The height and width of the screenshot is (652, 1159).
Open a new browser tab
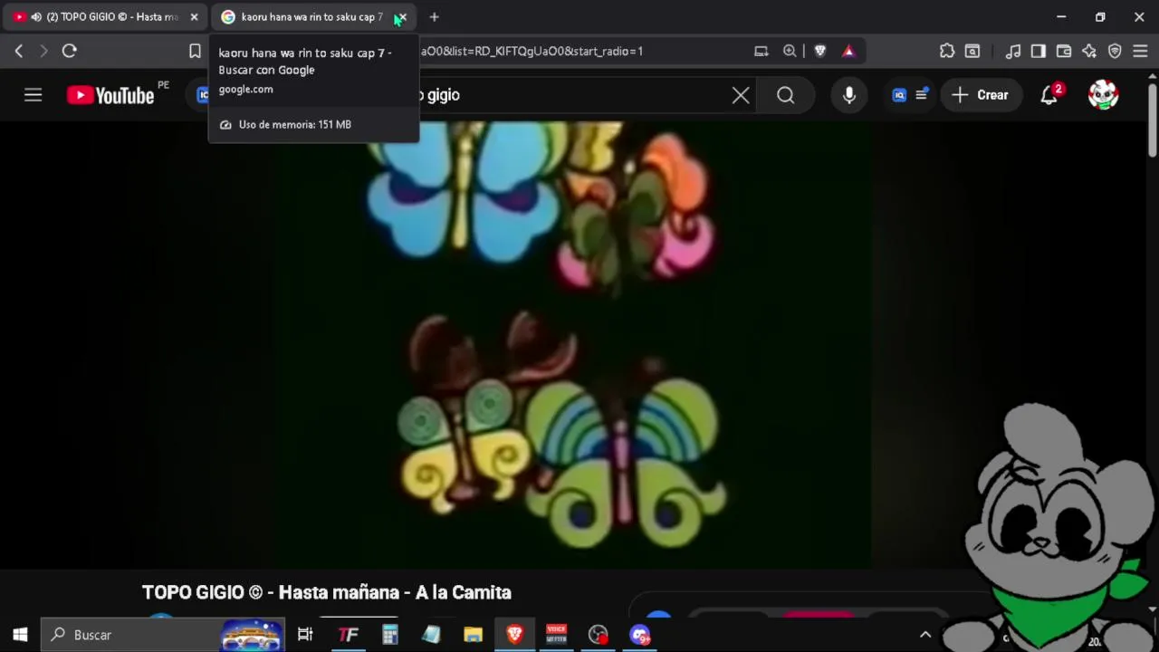[434, 17]
